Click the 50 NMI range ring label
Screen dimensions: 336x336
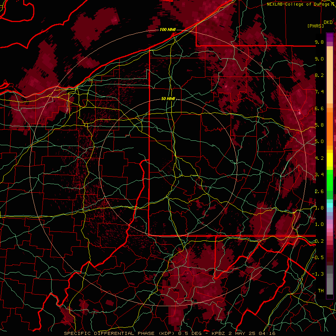coord(168,99)
